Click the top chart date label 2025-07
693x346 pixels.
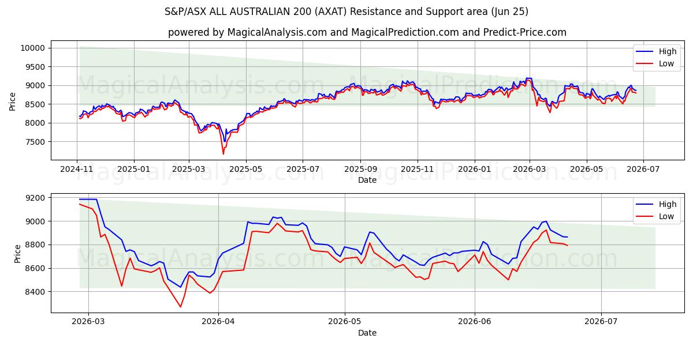[303, 170]
